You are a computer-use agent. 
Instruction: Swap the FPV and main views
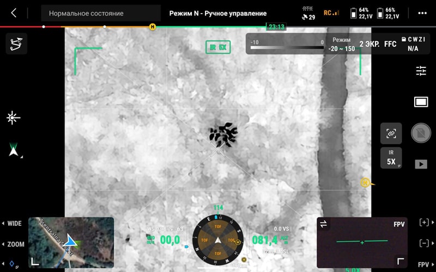coord(323,224)
